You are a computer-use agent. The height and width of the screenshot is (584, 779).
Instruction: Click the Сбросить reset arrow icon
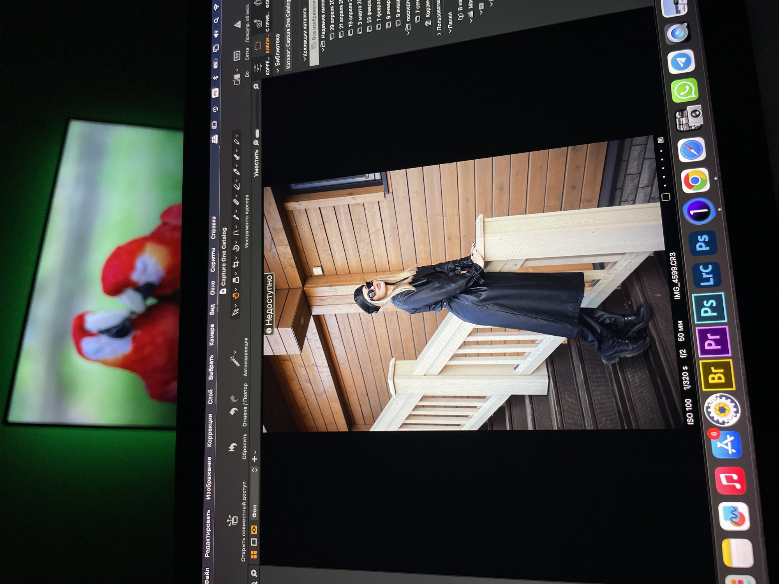[233, 448]
